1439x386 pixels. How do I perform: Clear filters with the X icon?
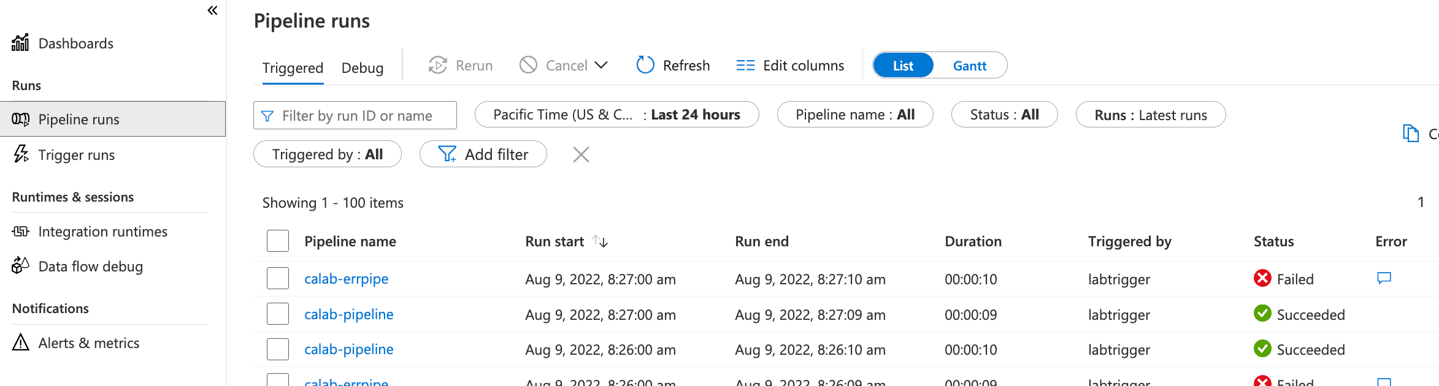[x=580, y=154]
